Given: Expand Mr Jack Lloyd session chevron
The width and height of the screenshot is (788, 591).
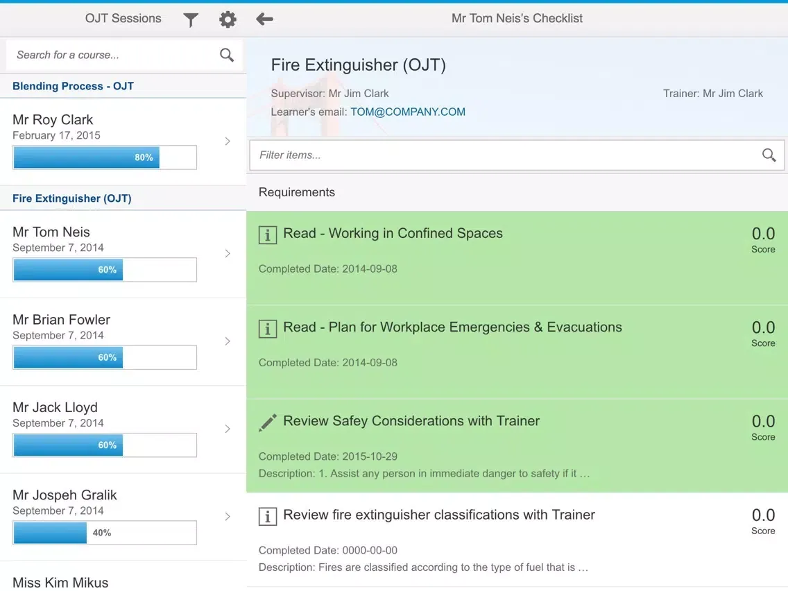Looking at the screenshot, I should point(228,429).
